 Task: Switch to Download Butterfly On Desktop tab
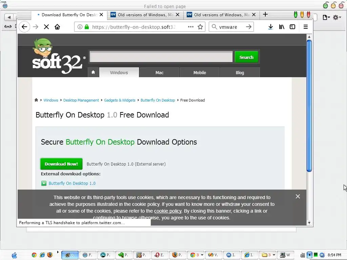coord(69,15)
